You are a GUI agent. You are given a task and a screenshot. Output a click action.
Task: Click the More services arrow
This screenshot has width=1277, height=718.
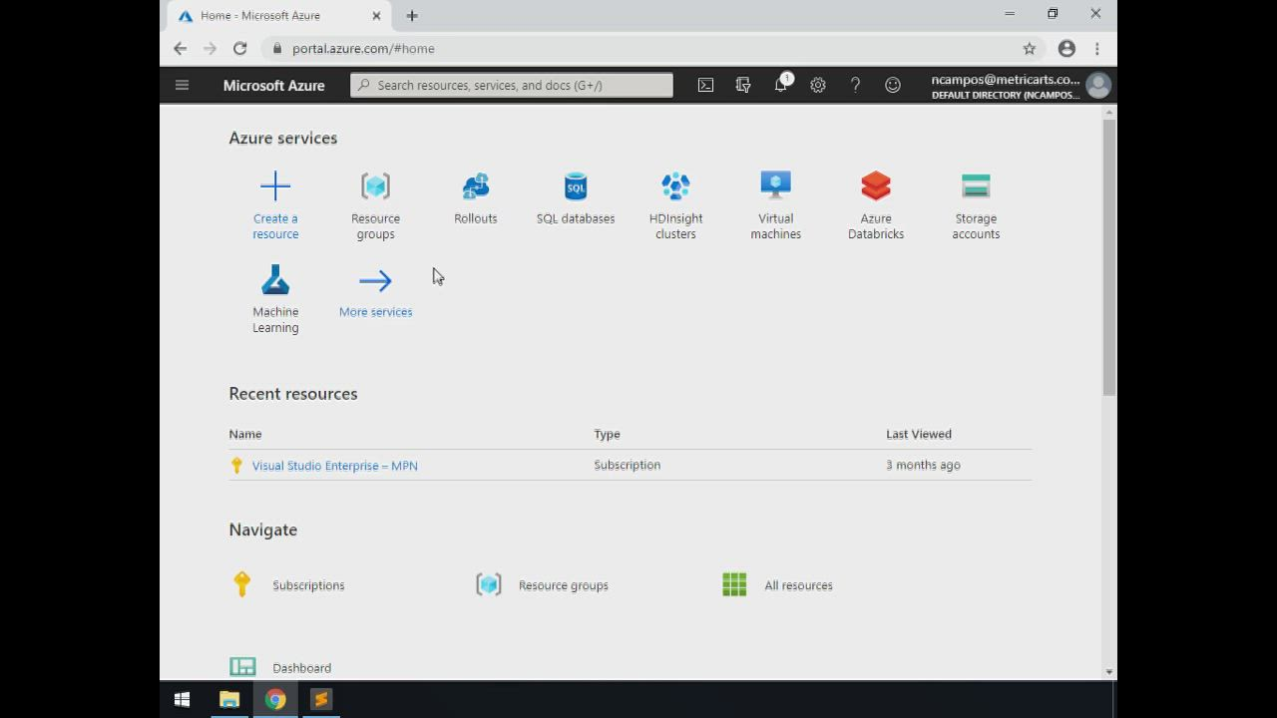click(x=375, y=281)
